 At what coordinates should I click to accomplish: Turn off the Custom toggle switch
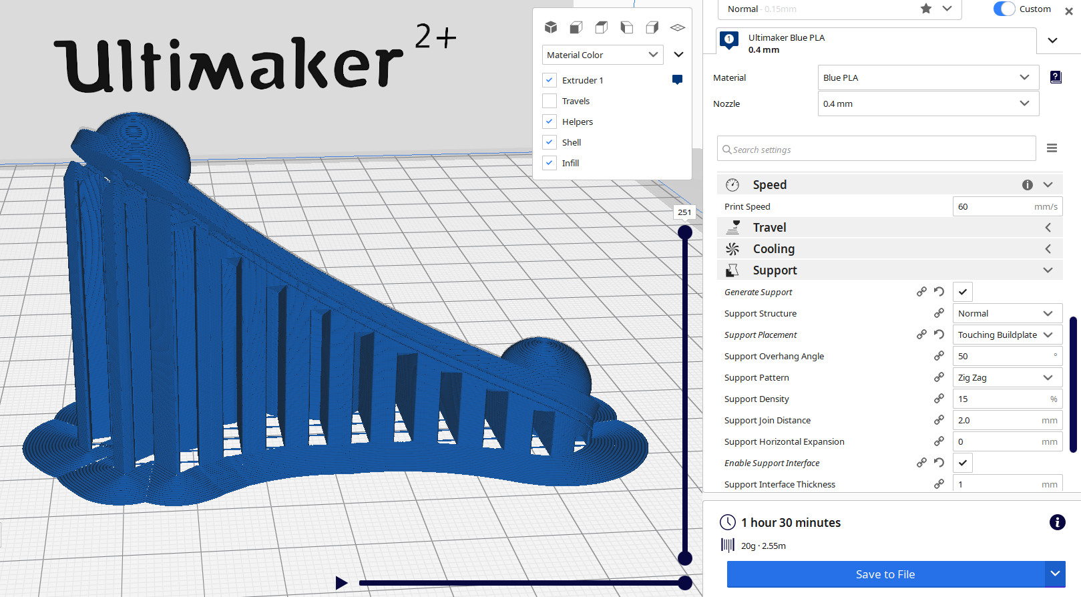(1004, 9)
